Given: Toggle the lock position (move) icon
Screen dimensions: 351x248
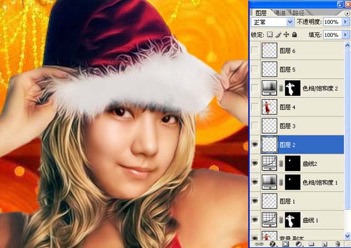Looking at the screenshot, I should pos(286,34).
